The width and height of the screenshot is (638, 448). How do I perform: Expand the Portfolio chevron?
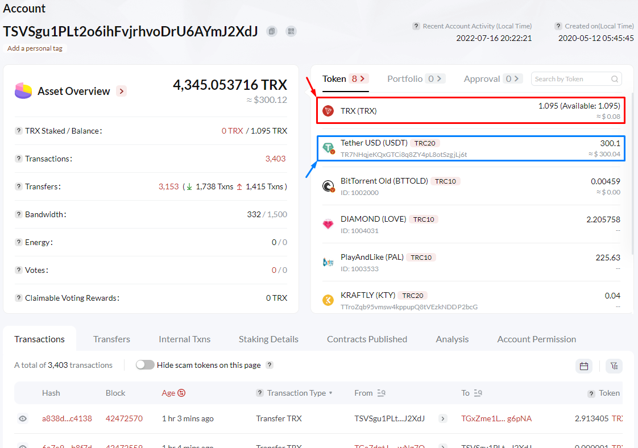439,78
